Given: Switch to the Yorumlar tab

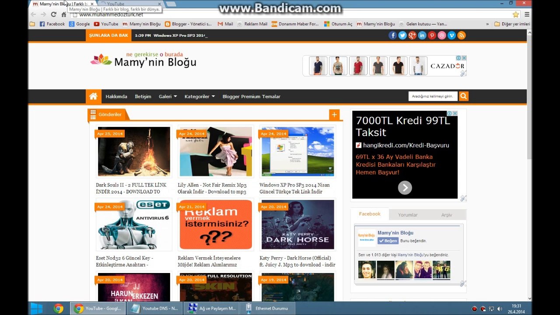Looking at the screenshot, I should (x=408, y=215).
